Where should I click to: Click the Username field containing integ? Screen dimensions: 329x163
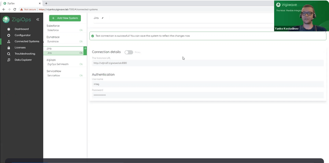click(208, 84)
